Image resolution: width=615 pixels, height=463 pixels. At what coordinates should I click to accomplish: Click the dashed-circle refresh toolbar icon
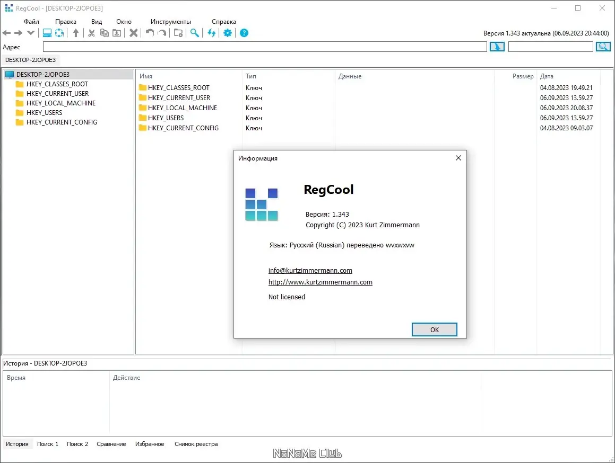59,33
